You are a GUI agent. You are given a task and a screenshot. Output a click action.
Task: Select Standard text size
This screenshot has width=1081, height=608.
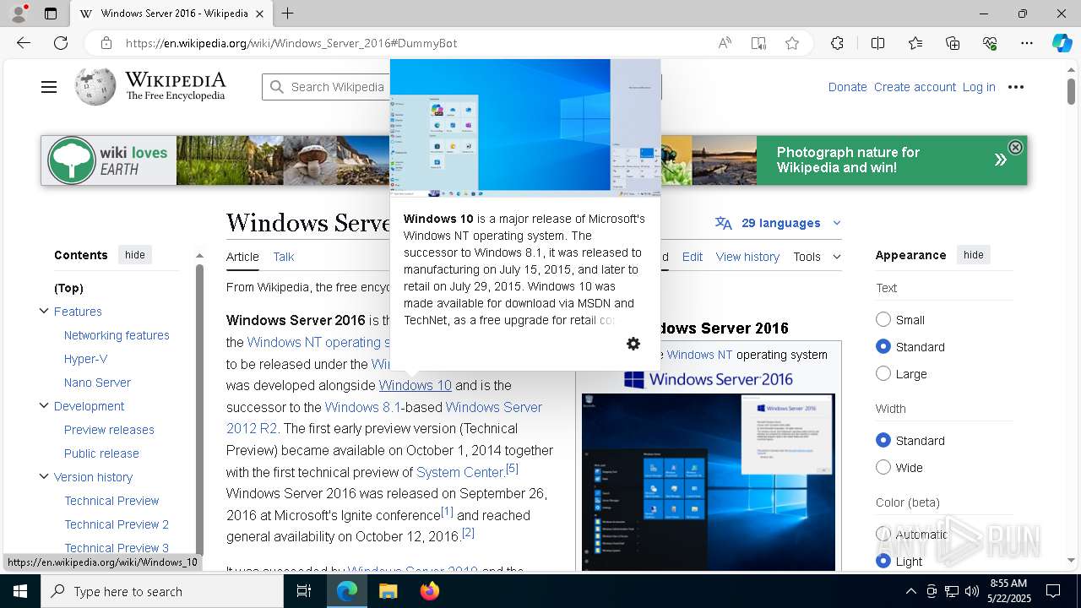(883, 346)
